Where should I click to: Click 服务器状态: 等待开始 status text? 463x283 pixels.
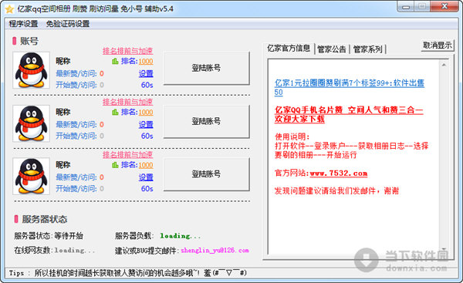[x=49, y=236]
